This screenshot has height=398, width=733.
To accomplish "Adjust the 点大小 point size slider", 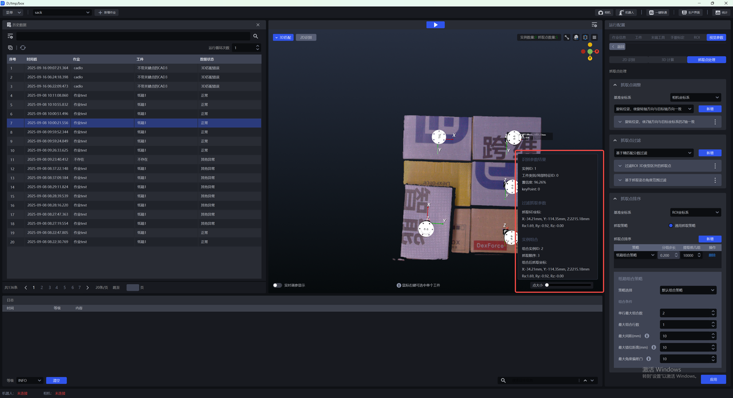I will pos(547,285).
